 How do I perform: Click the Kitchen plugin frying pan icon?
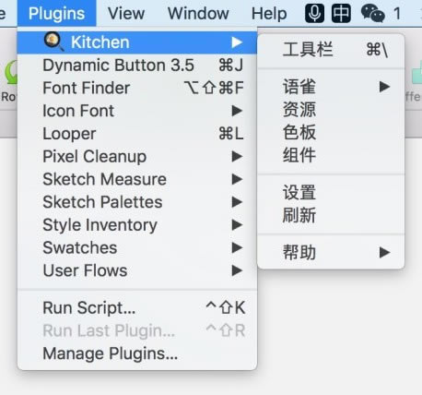tap(53, 42)
